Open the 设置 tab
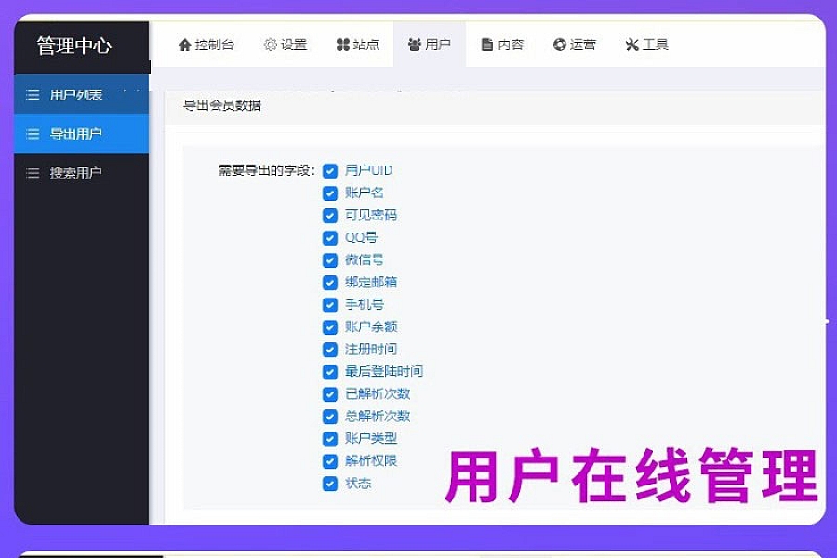Screen dimensions: 837x558 coord(286,45)
